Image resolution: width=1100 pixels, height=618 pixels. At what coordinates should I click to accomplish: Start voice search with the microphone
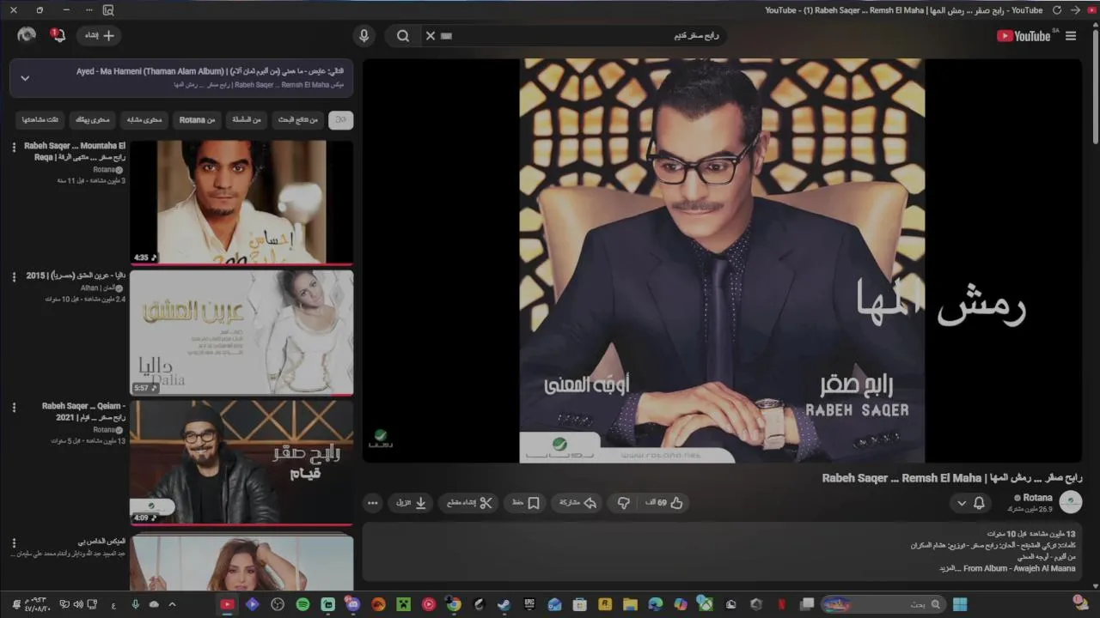click(364, 36)
